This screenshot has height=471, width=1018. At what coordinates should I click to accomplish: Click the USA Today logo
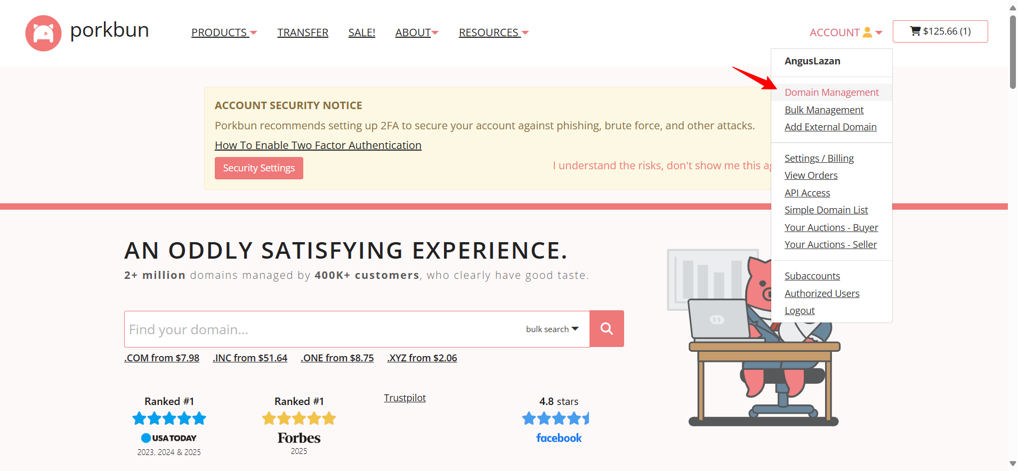coord(169,438)
